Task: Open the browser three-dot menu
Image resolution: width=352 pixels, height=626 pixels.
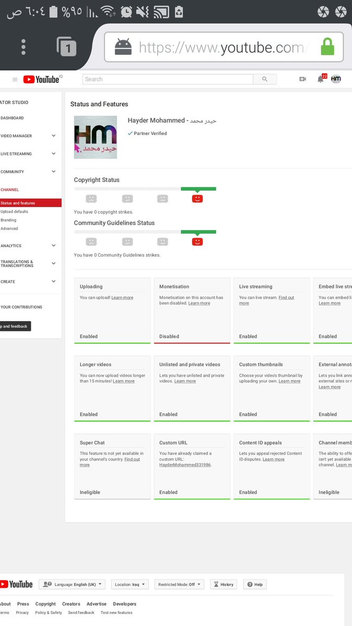Action: [23, 47]
